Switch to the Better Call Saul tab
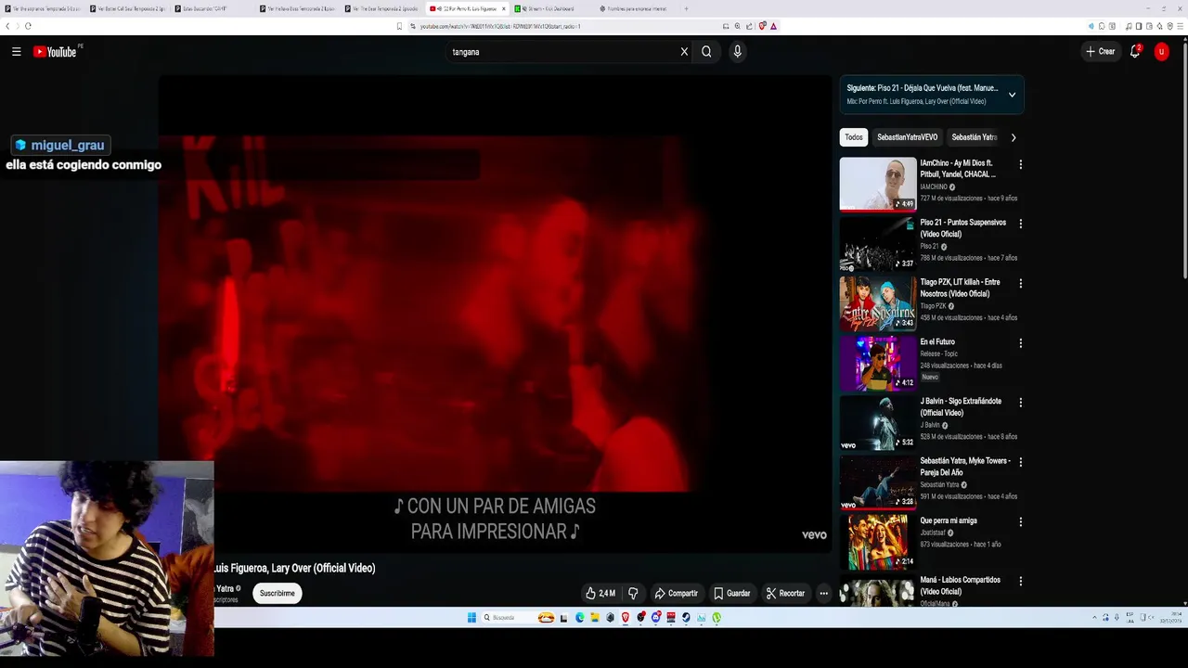 (x=127, y=8)
